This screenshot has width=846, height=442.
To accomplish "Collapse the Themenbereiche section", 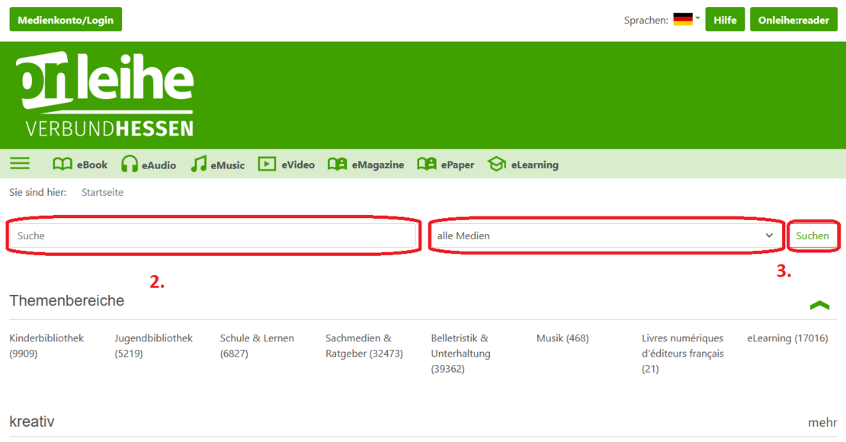I will pos(819,305).
